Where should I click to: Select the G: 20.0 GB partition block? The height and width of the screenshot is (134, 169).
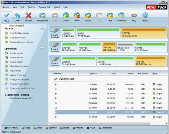pyautogui.click(x=79, y=61)
